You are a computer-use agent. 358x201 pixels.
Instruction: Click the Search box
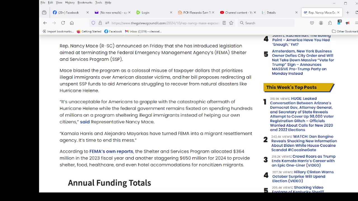266,23
